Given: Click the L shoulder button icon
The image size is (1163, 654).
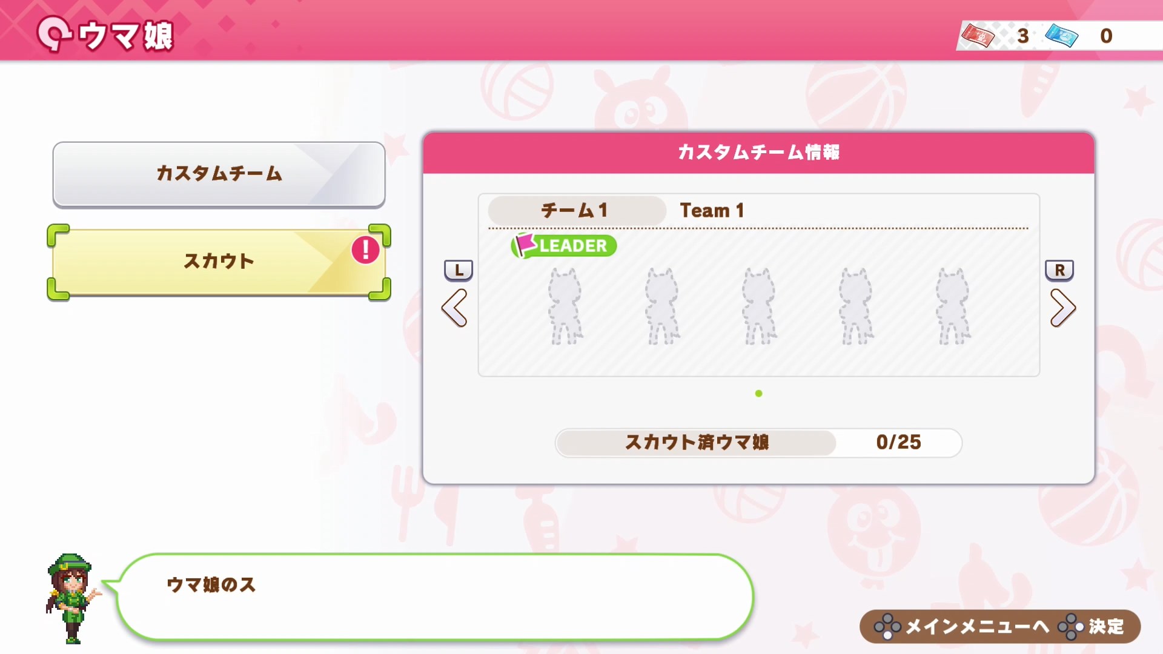Looking at the screenshot, I should pyautogui.click(x=459, y=270).
